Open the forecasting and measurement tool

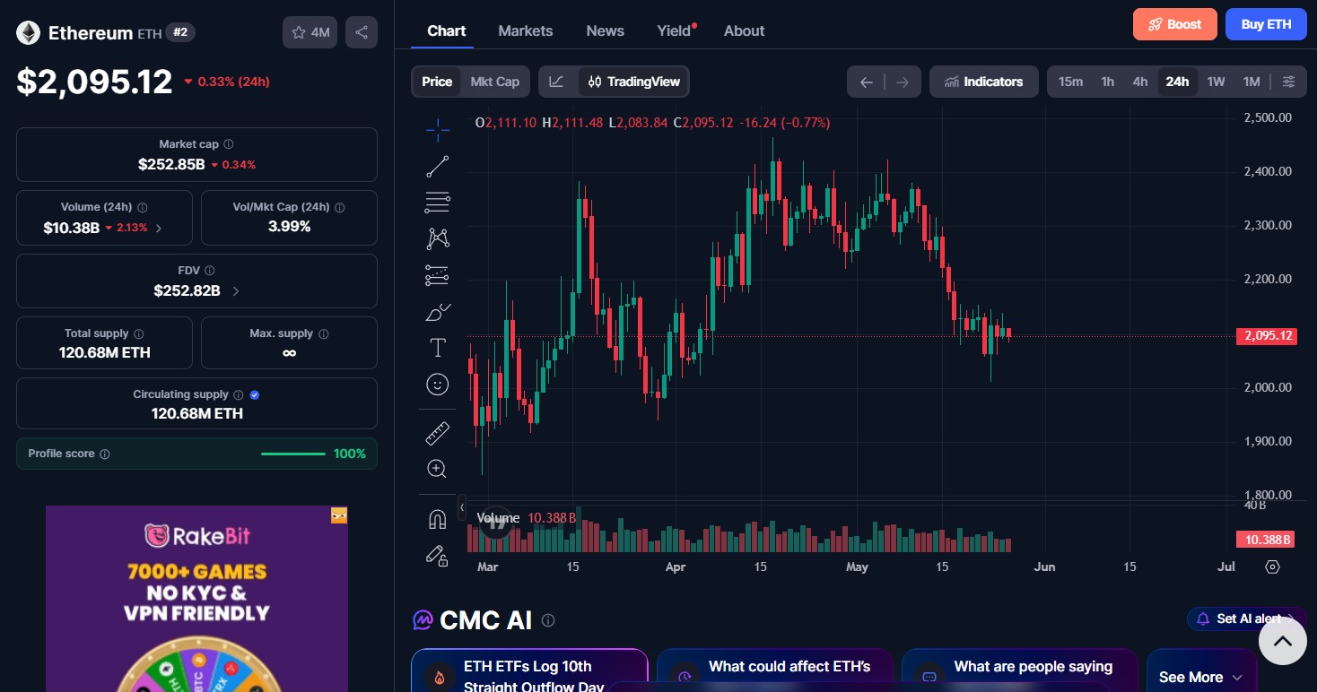(x=438, y=275)
